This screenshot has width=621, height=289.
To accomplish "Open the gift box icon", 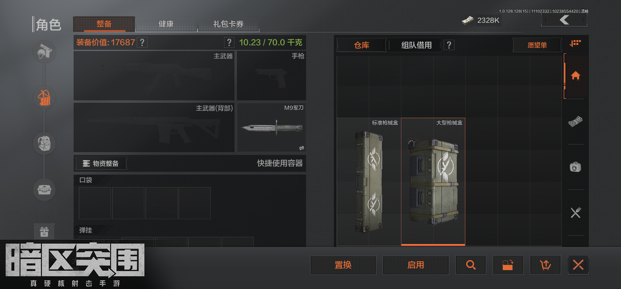I will 44,232.
